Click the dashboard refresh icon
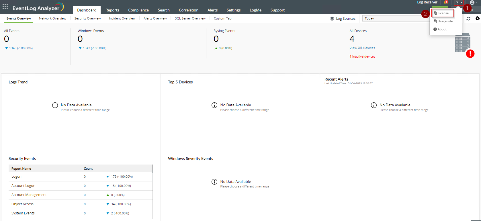 pos(468,19)
